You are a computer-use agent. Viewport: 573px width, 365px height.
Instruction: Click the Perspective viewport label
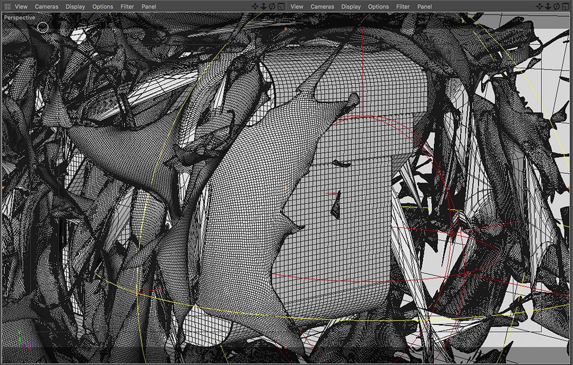pos(20,17)
